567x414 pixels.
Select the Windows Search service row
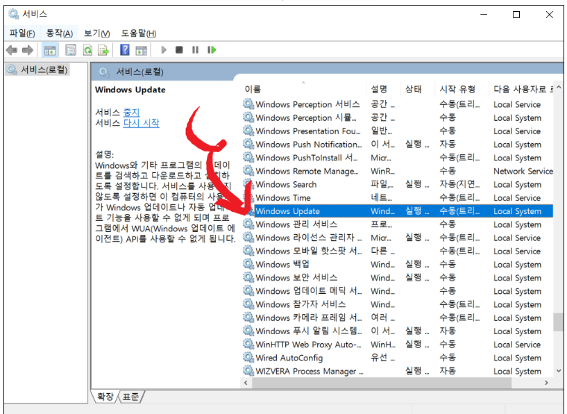(398, 185)
